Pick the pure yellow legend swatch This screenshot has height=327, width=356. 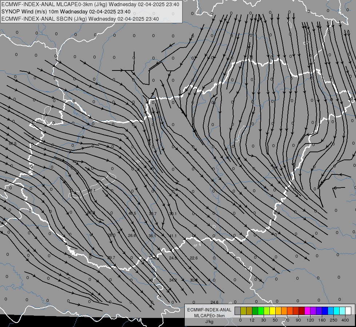273,311
